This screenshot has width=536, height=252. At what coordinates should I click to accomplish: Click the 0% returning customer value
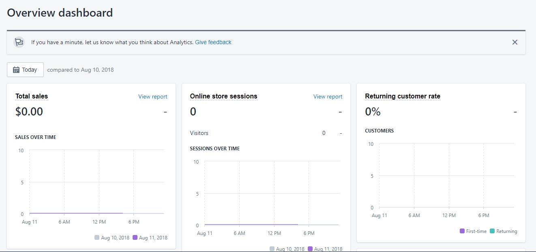(x=373, y=111)
